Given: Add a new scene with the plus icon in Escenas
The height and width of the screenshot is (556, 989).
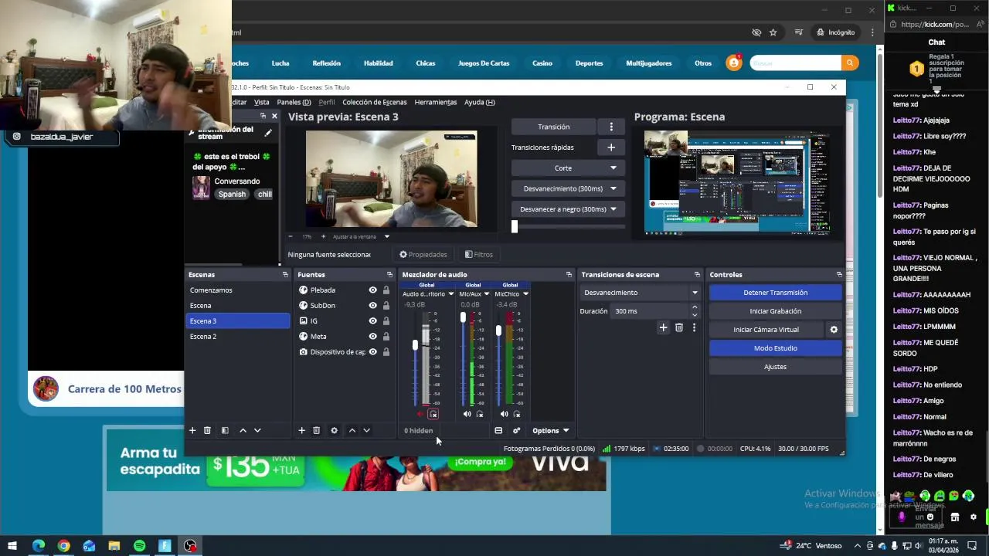Looking at the screenshot, I should pyautogui.click(x=192, y=430).
